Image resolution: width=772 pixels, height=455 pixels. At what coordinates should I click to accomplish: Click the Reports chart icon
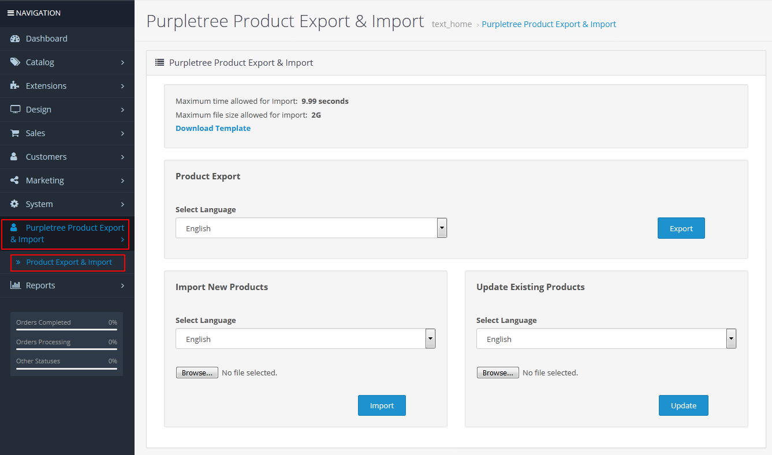(x=14, y=285)
